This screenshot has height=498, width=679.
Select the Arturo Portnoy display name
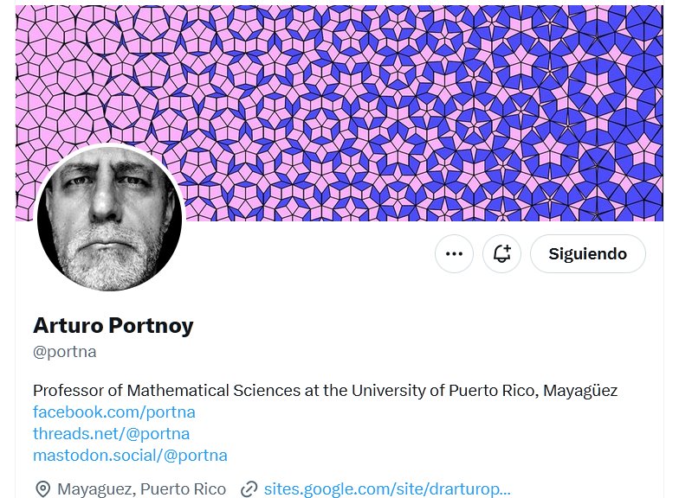click(113, 326)
